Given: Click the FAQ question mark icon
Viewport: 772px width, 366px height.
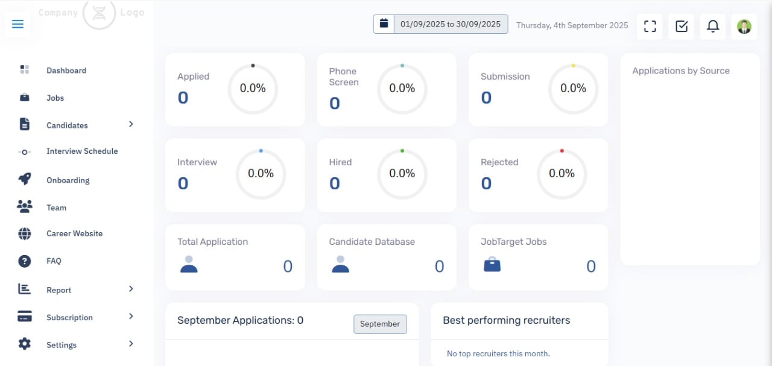Looking at the screenshot, I should pyautogui.click(x=24, y=261).
